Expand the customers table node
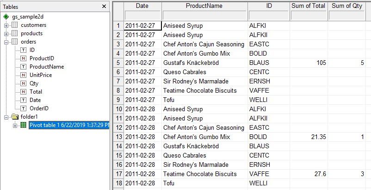Screen dimensions: 371x190 pyautogui.click(x=6, y=25)
